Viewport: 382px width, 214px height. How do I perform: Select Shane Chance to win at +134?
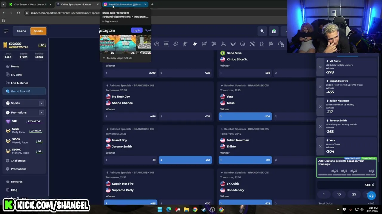tap(185, 116)
